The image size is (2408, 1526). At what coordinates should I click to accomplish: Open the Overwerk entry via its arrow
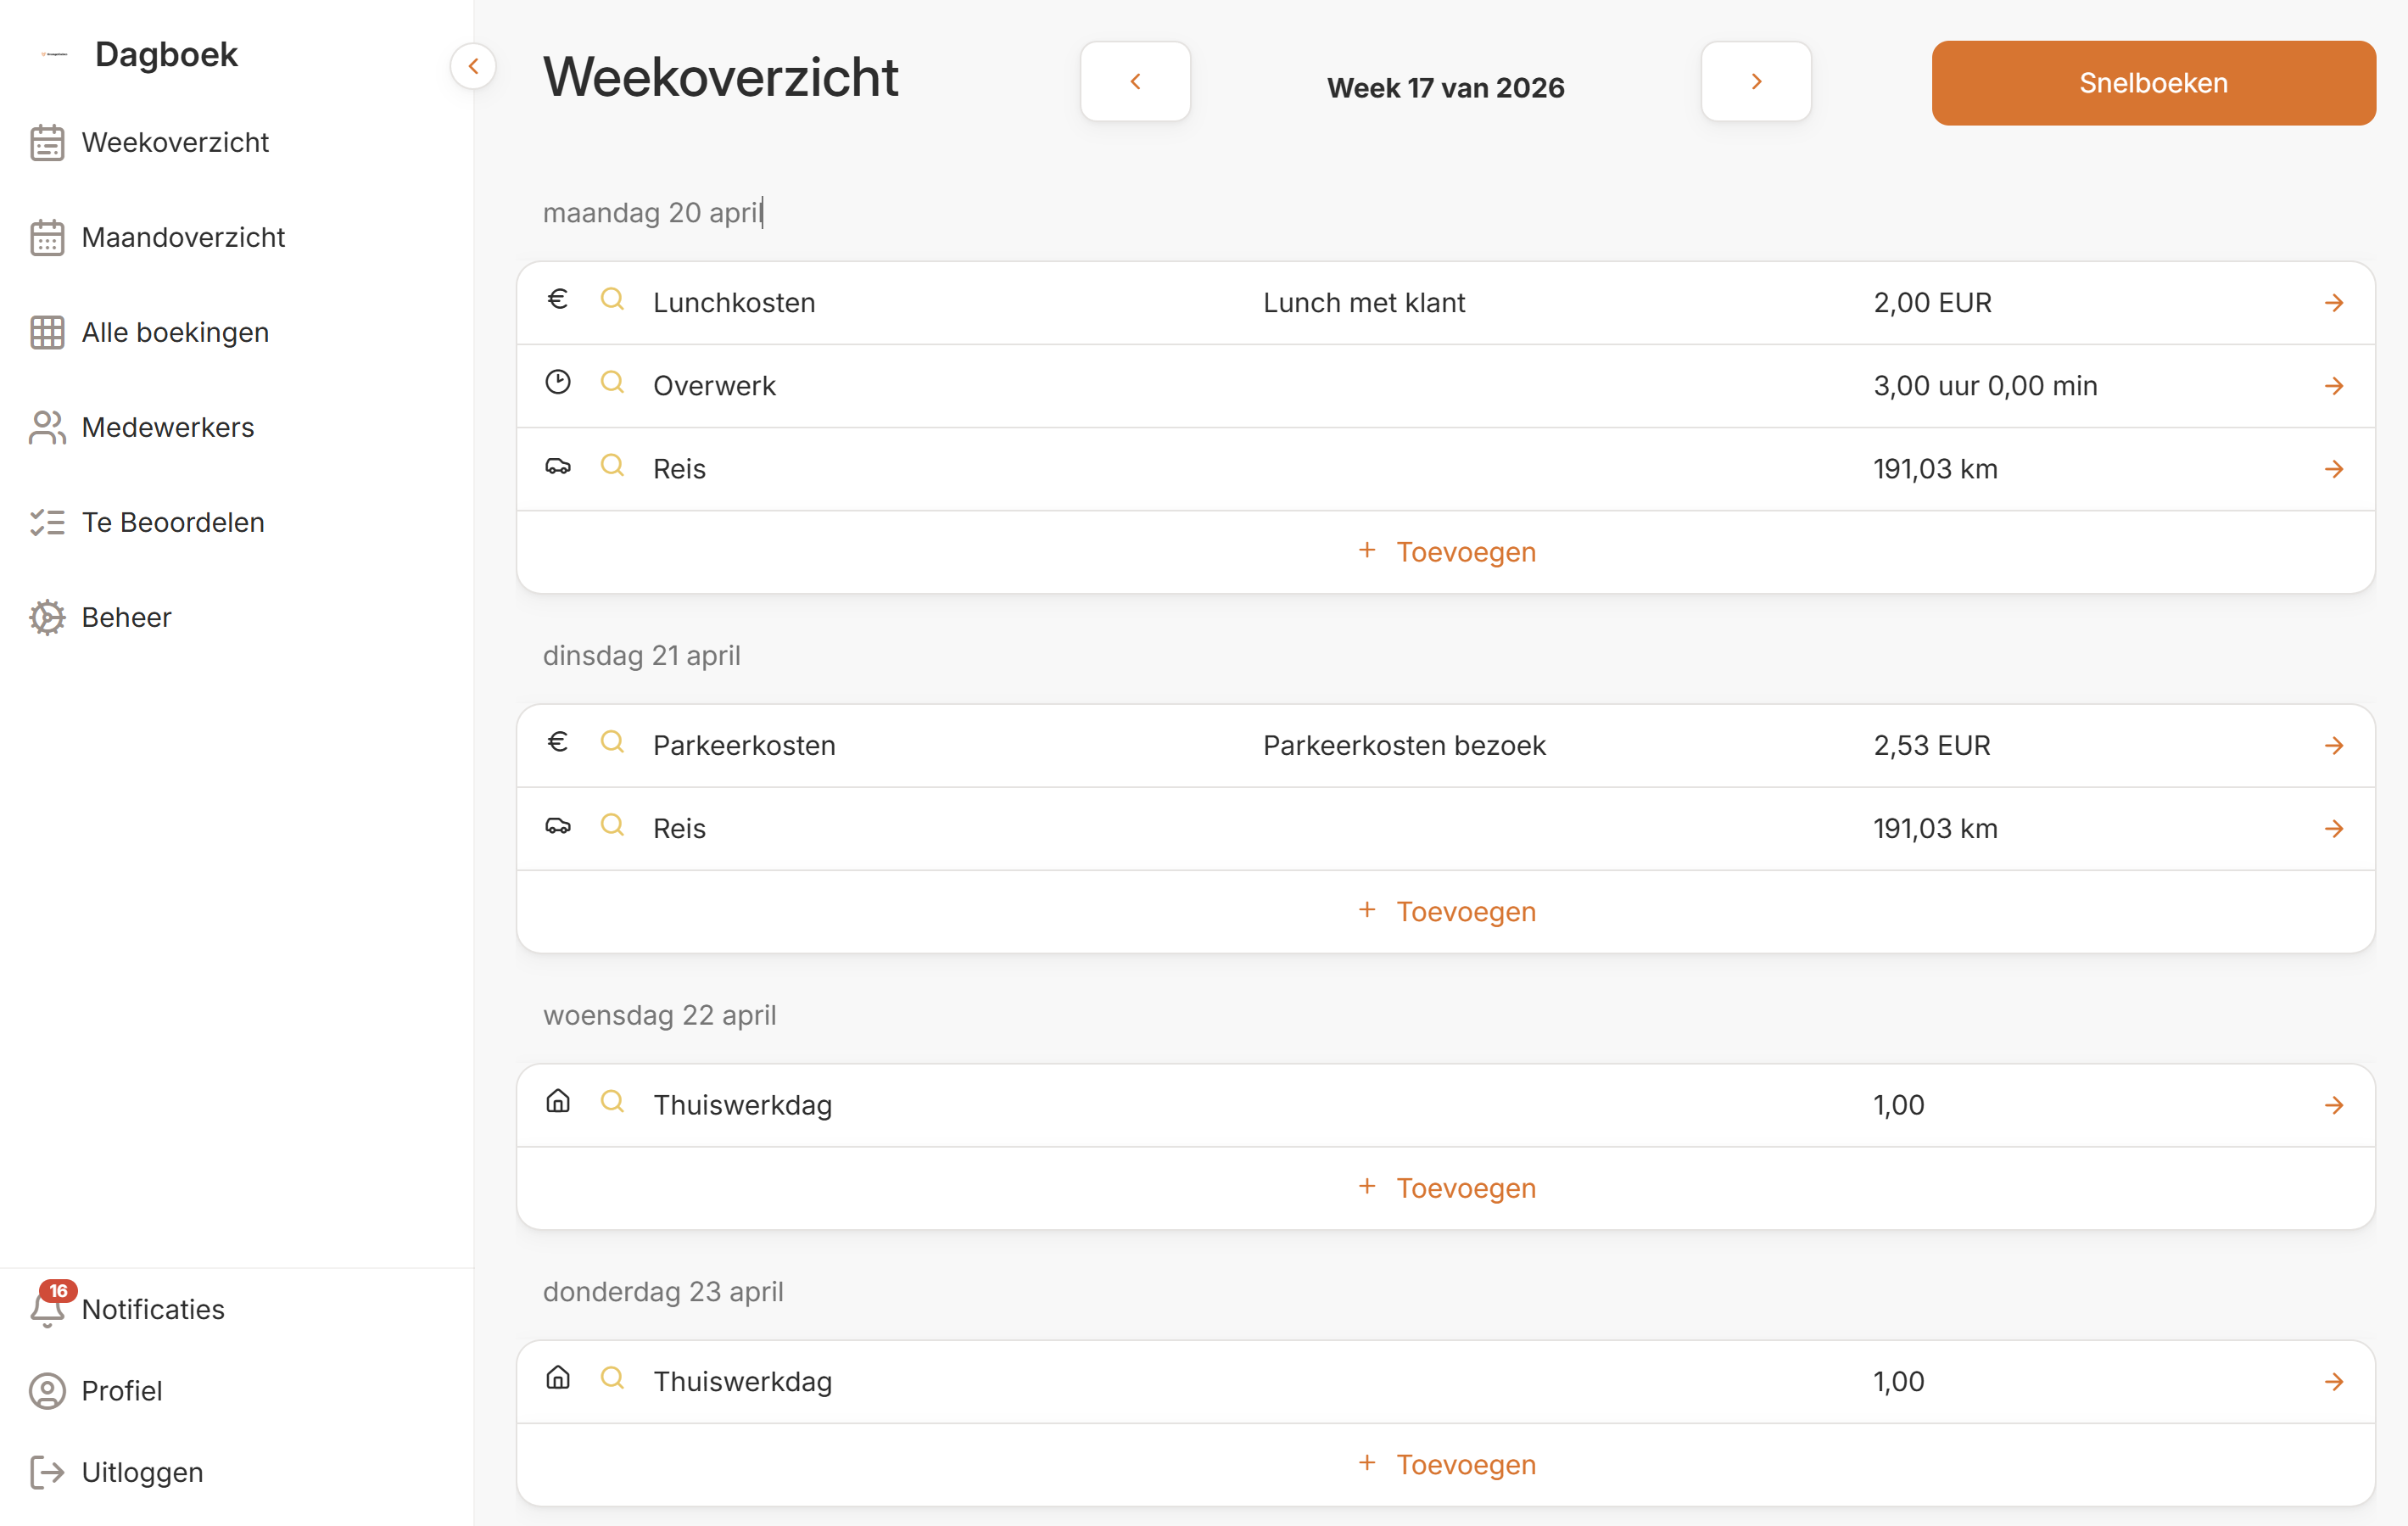click(2334, 386)
